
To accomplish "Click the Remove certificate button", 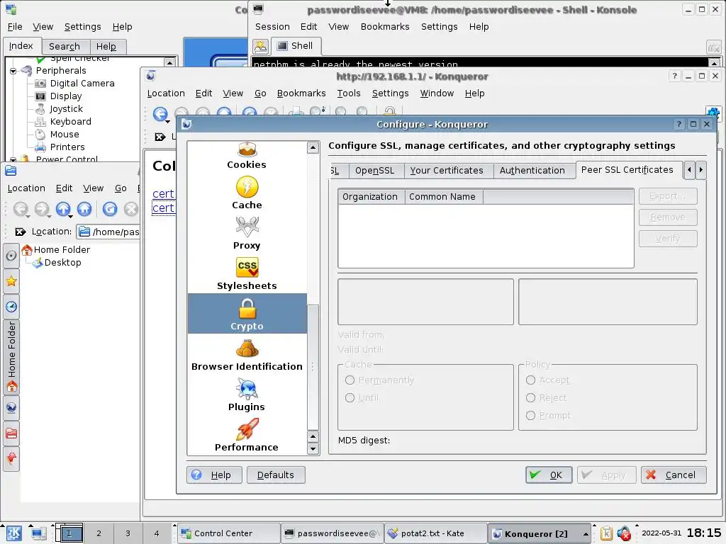I will point(668,217).
